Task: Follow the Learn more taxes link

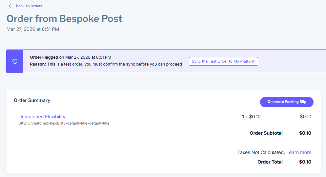Action: tap(298, 152)
